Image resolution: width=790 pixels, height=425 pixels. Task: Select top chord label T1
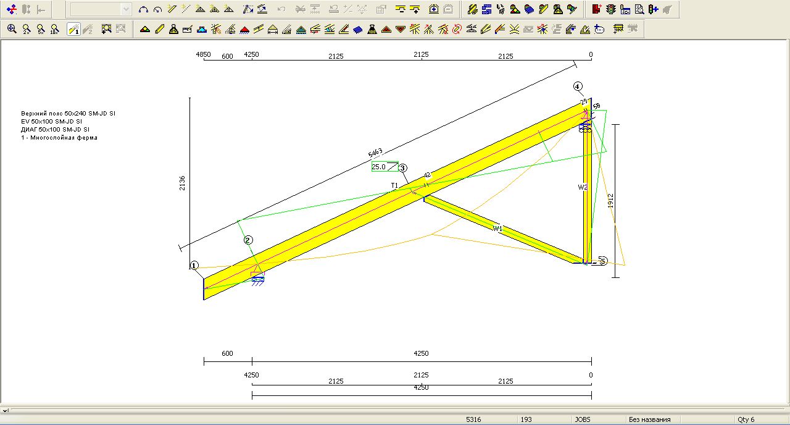coord(394,185)
